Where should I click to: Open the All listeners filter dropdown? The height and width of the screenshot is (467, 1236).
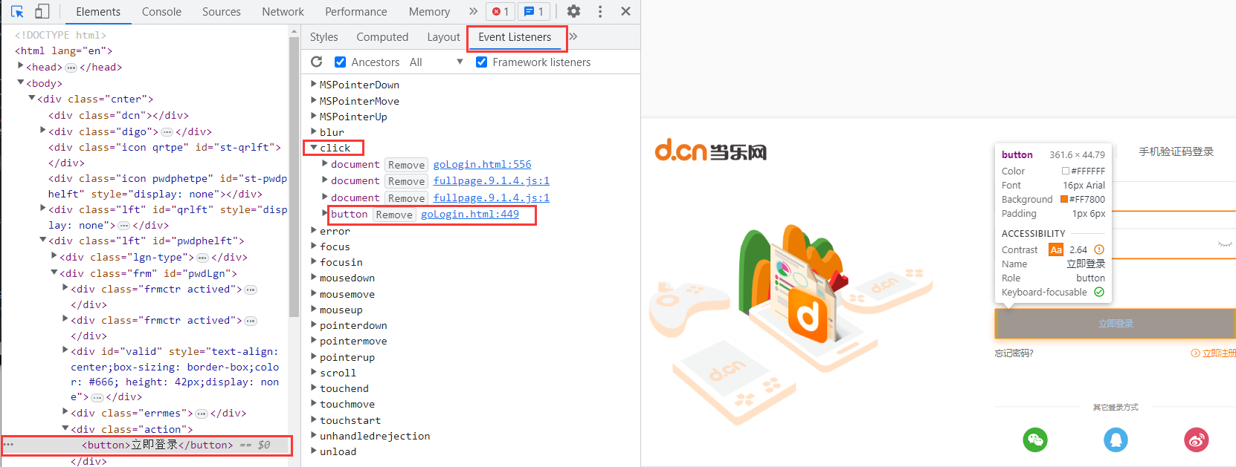pos(437,62)
